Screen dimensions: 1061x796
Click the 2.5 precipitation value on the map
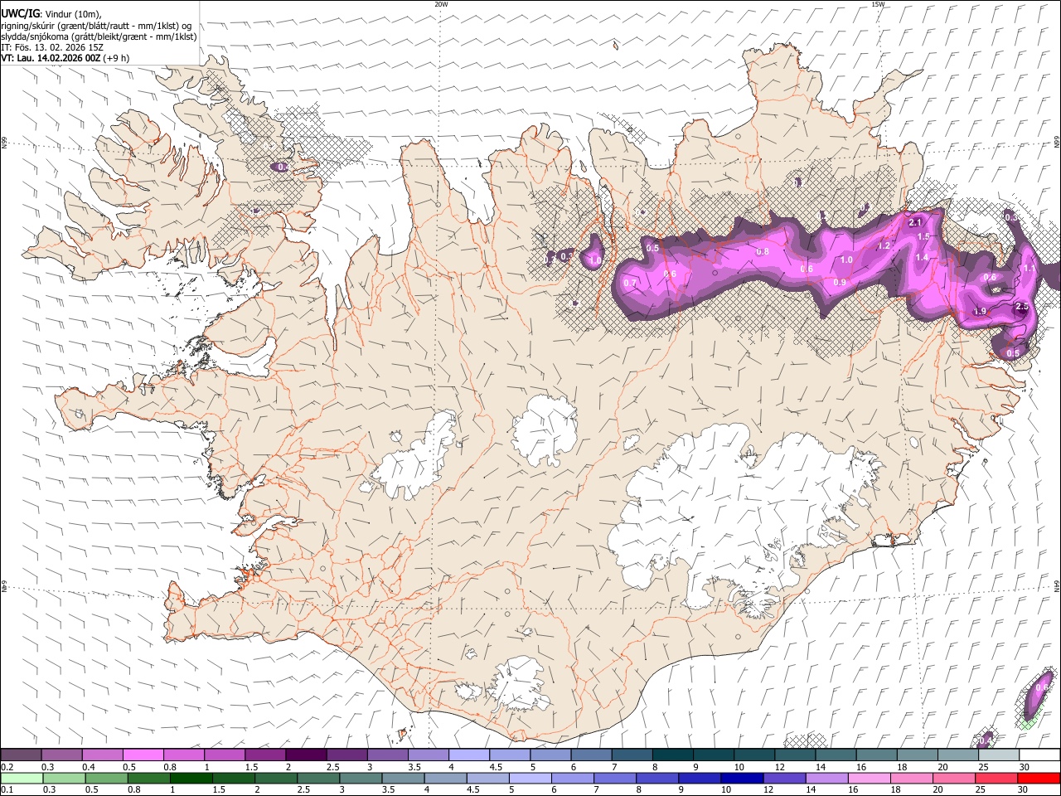pos(1022,306)
